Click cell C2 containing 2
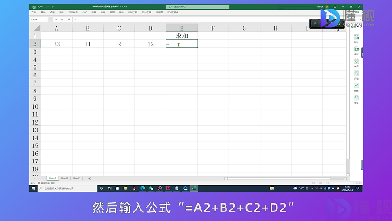Screen dimensions: 392x221 (119, 44)
